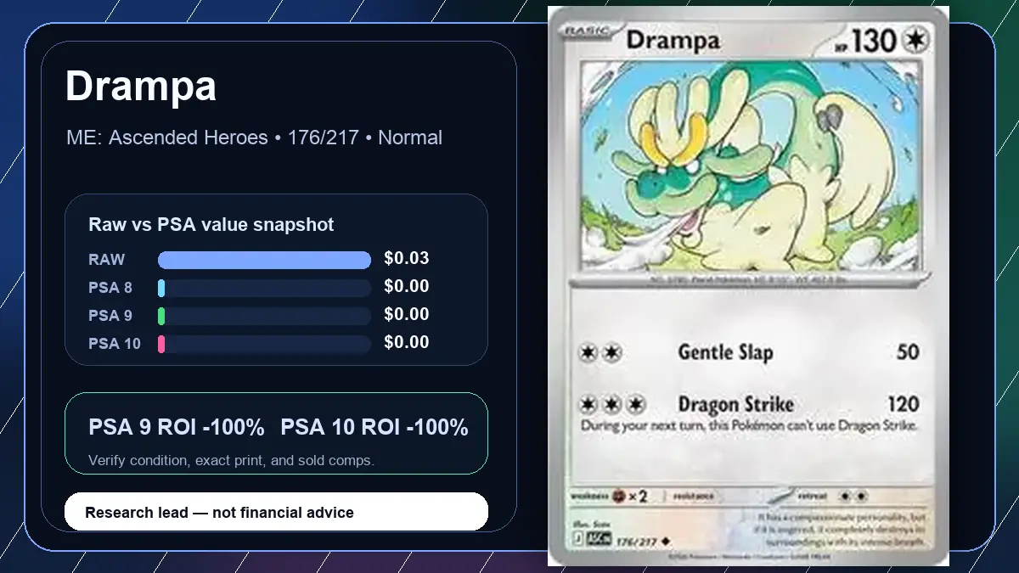Click the PSA 8 value bar

[264, 289]
